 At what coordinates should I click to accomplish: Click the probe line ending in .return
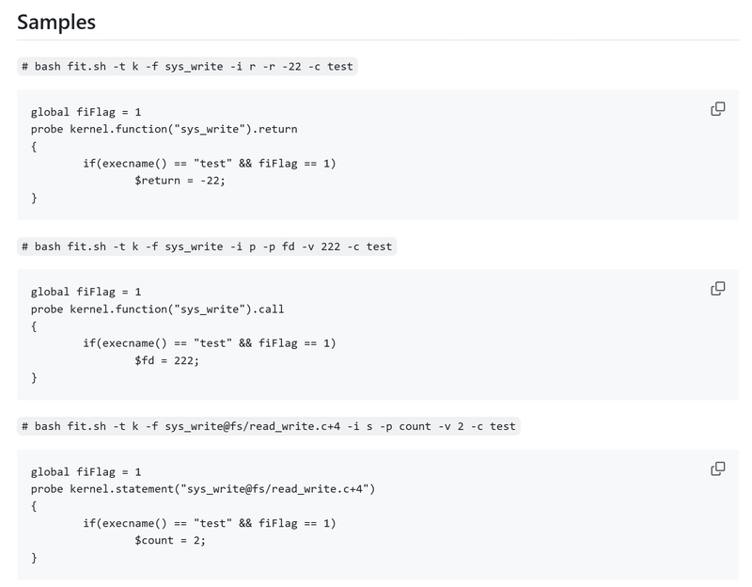[x=164, y=129]
